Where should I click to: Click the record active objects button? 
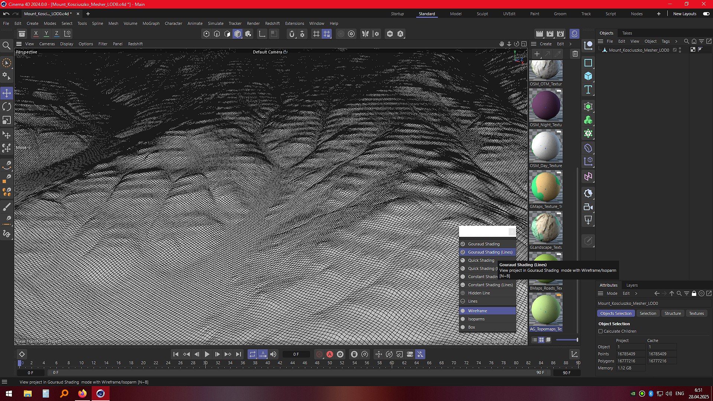click(319, 354)
